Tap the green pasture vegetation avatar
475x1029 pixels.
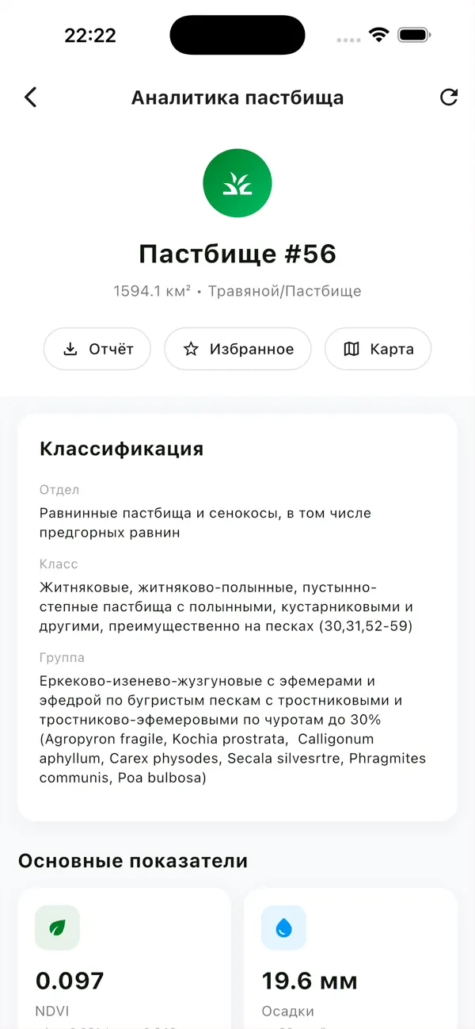pyautogui.click(x=237, y=183)
